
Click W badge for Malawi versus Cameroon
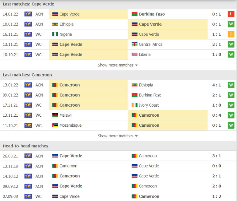231,115
